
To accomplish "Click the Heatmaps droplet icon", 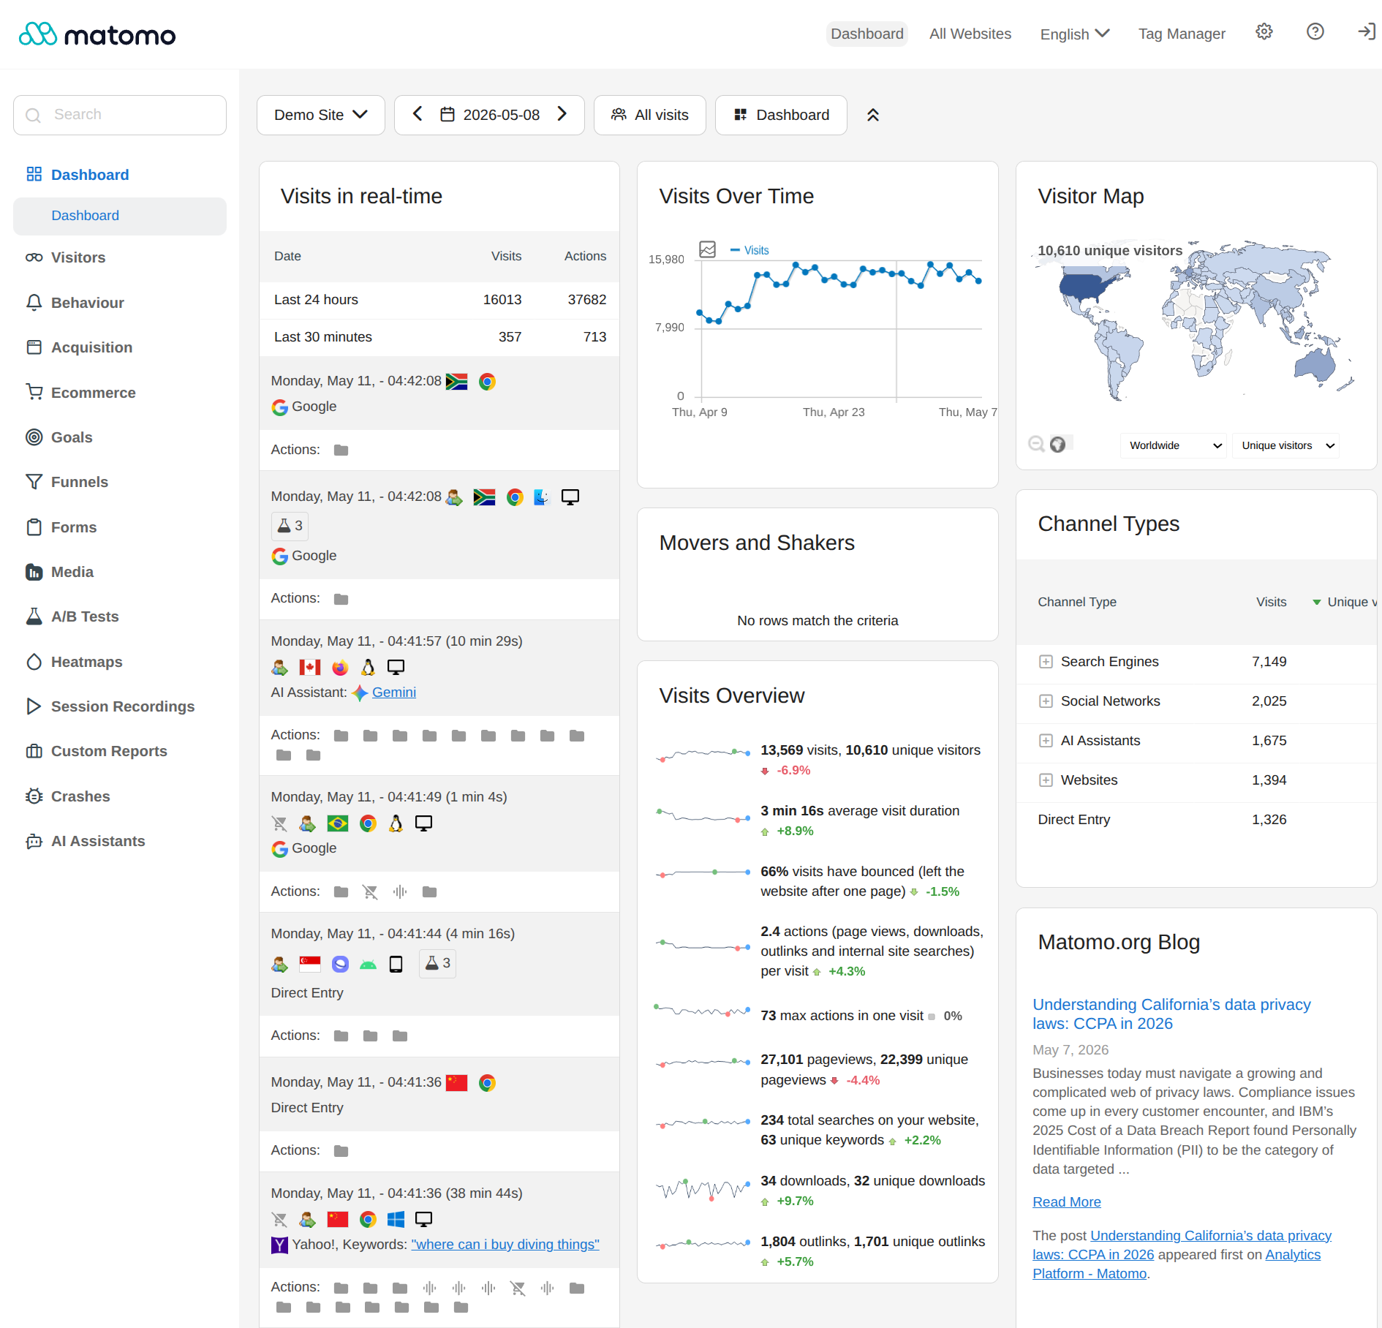I will coord(34,662).
